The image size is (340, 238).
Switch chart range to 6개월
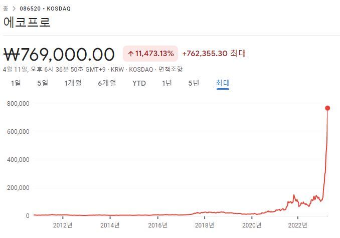point(107,83)
